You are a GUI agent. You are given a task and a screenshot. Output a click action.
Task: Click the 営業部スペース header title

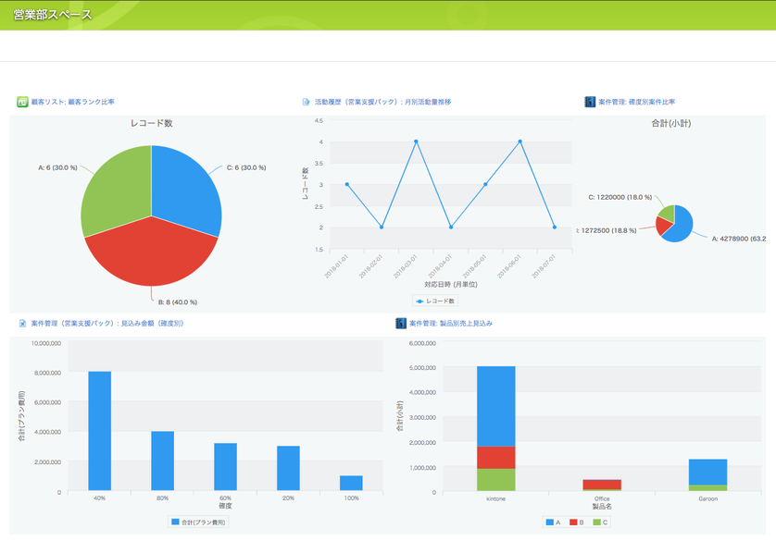point(53,15)
